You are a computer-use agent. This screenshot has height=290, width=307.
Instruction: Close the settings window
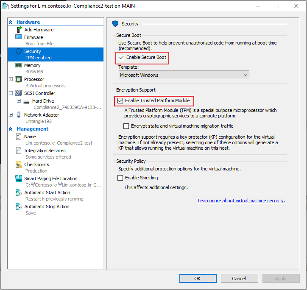tap(296, 6)
